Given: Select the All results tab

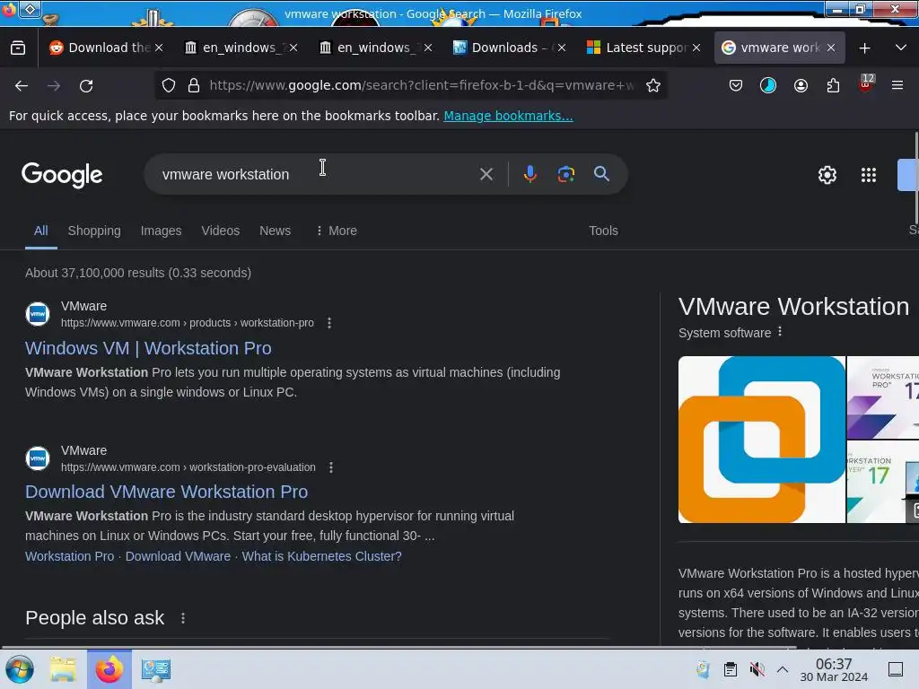Looking at the screenshot, I should (x=40, y=231).
